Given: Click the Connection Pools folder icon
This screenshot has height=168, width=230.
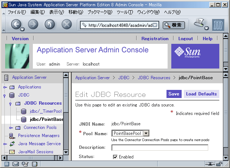Looking at the screenshot, I should point(18,128).
